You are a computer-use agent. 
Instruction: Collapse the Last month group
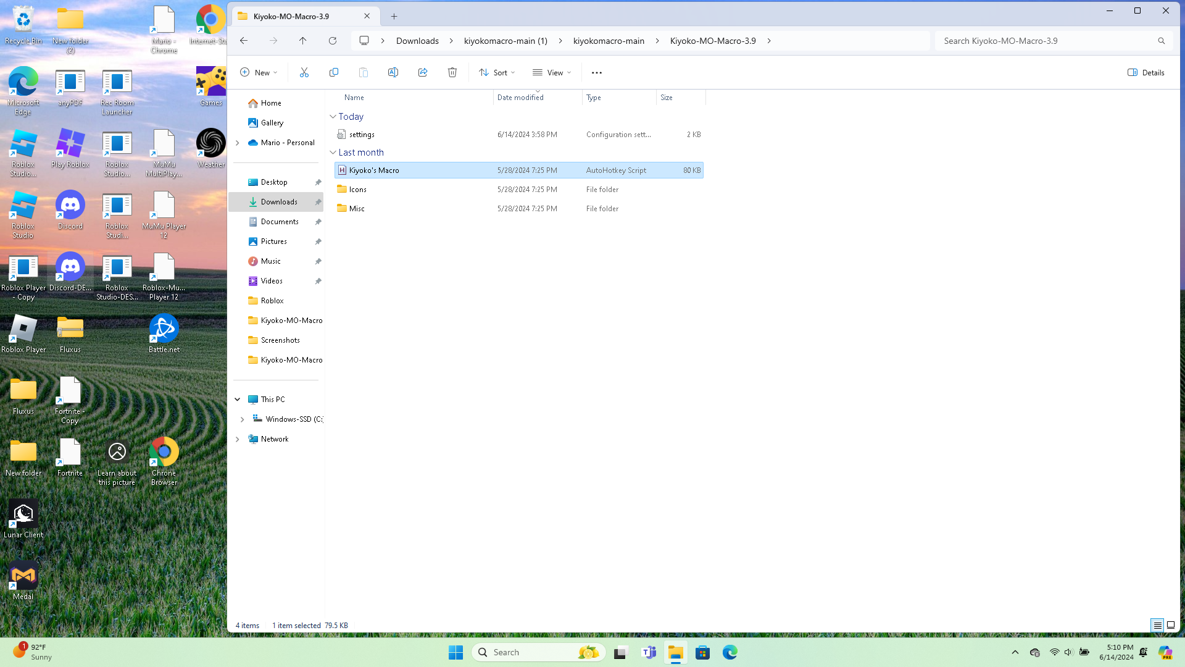[333, 153]
